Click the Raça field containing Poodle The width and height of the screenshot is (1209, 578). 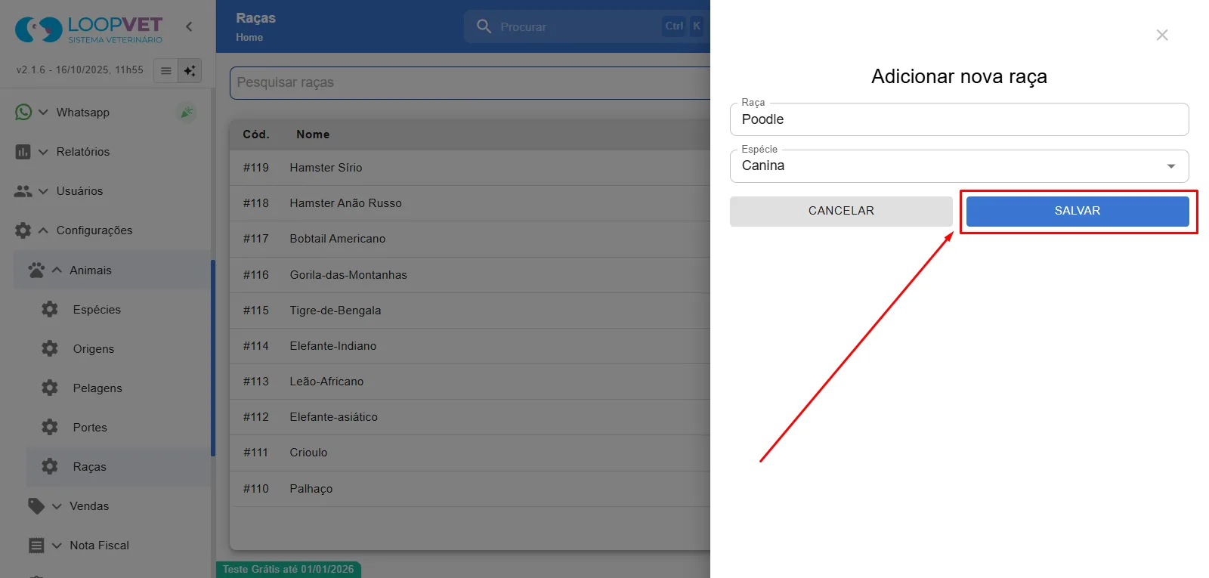[x=959, y=119]
